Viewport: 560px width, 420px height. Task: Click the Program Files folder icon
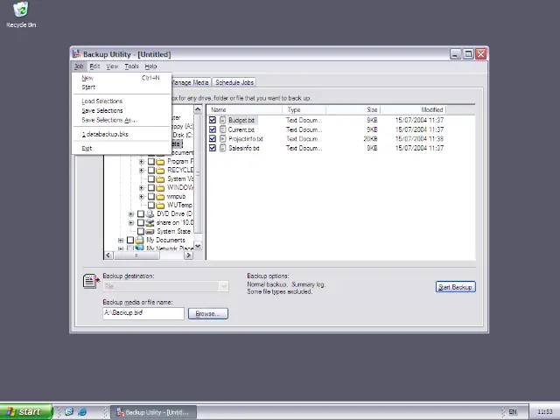(x=161, y=161)
